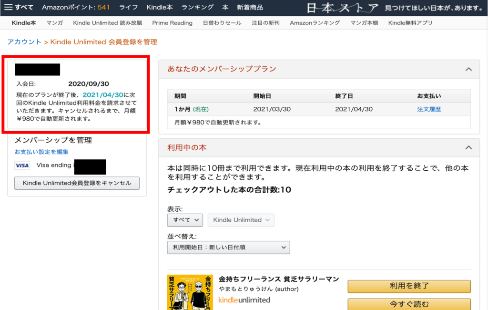This screenshot has height=310, width=488.
Task: Click チェックアウトした本の合計数:10 text
Action: (229, 190)
